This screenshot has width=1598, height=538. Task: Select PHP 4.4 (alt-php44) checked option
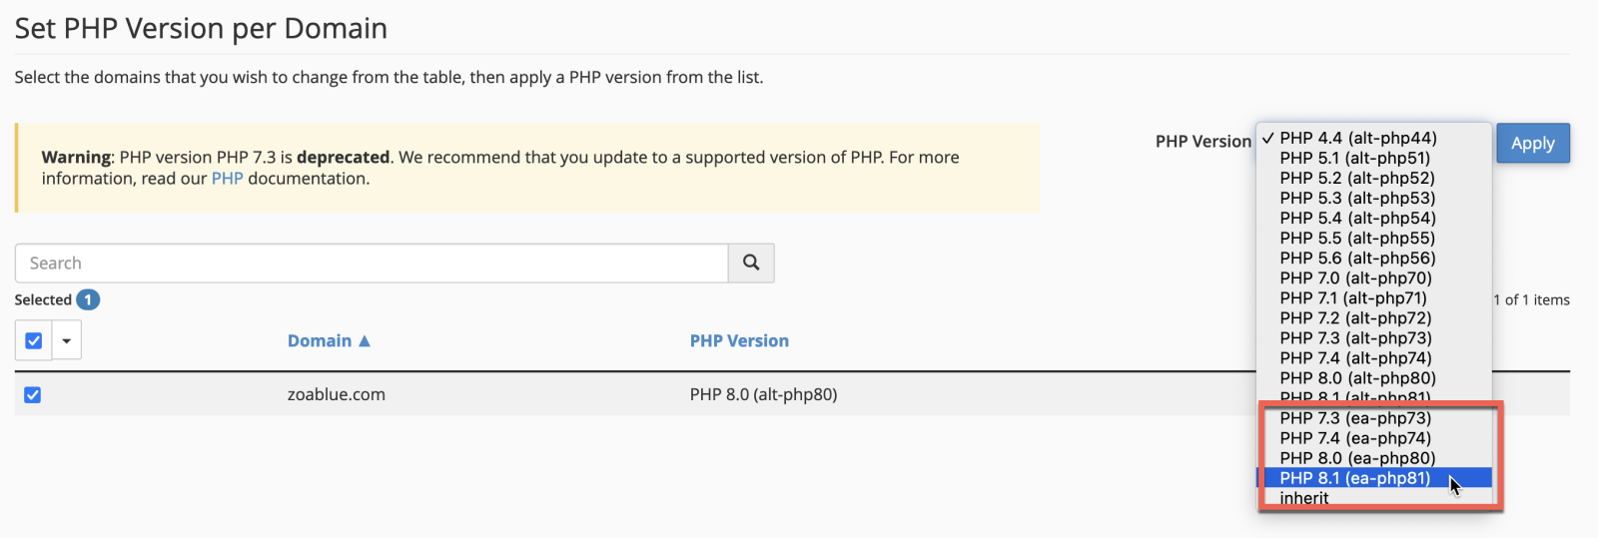(x=1357, y=139)
